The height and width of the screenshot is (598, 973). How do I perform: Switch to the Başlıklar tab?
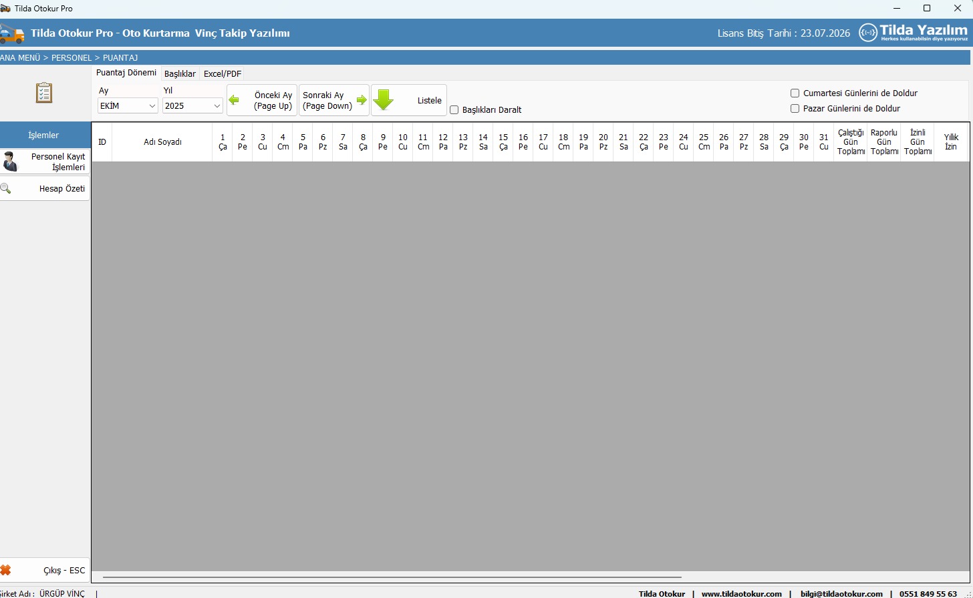point(180,74)
